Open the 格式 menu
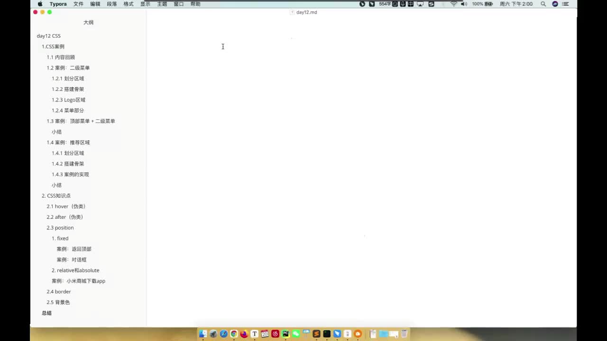This screenshot has width=607, height=341. pos(129,4)
